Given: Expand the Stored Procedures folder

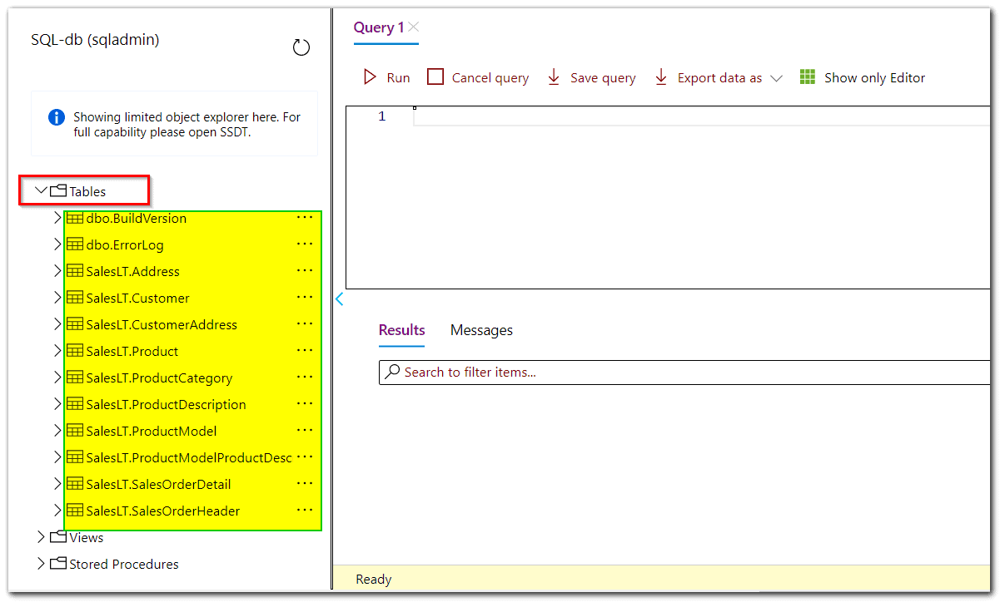Looking at the screenshot, I should (41, 564).
